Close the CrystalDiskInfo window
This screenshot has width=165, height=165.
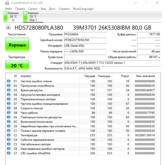pos(157,3)
